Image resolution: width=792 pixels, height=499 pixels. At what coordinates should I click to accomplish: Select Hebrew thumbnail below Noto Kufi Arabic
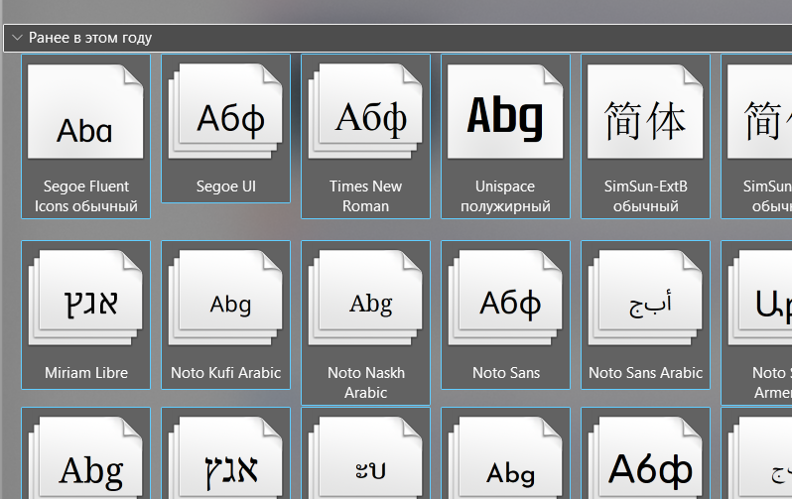(x=225, y=457)
